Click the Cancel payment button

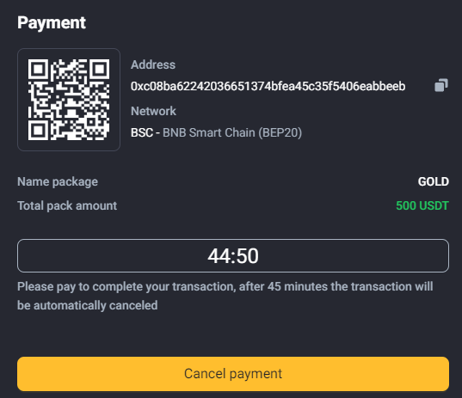coord(233,374)
